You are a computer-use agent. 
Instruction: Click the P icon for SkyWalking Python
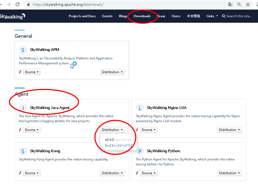140,151
